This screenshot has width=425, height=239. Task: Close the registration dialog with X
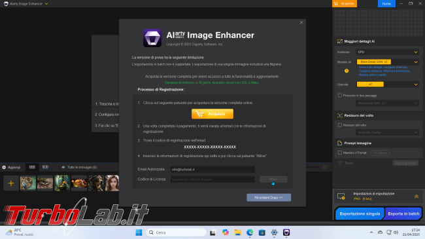(301, 22)
